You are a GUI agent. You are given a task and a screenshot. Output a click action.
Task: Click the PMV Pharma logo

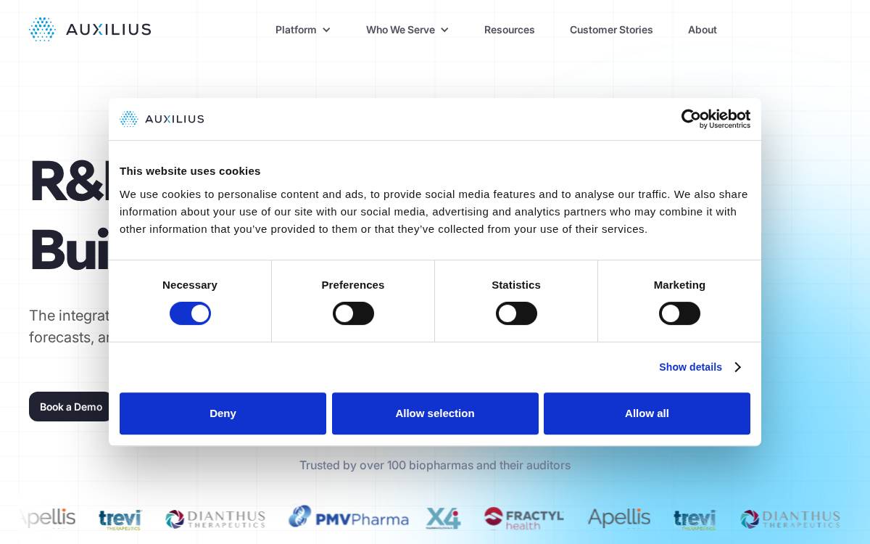click(x=348, y=518)
